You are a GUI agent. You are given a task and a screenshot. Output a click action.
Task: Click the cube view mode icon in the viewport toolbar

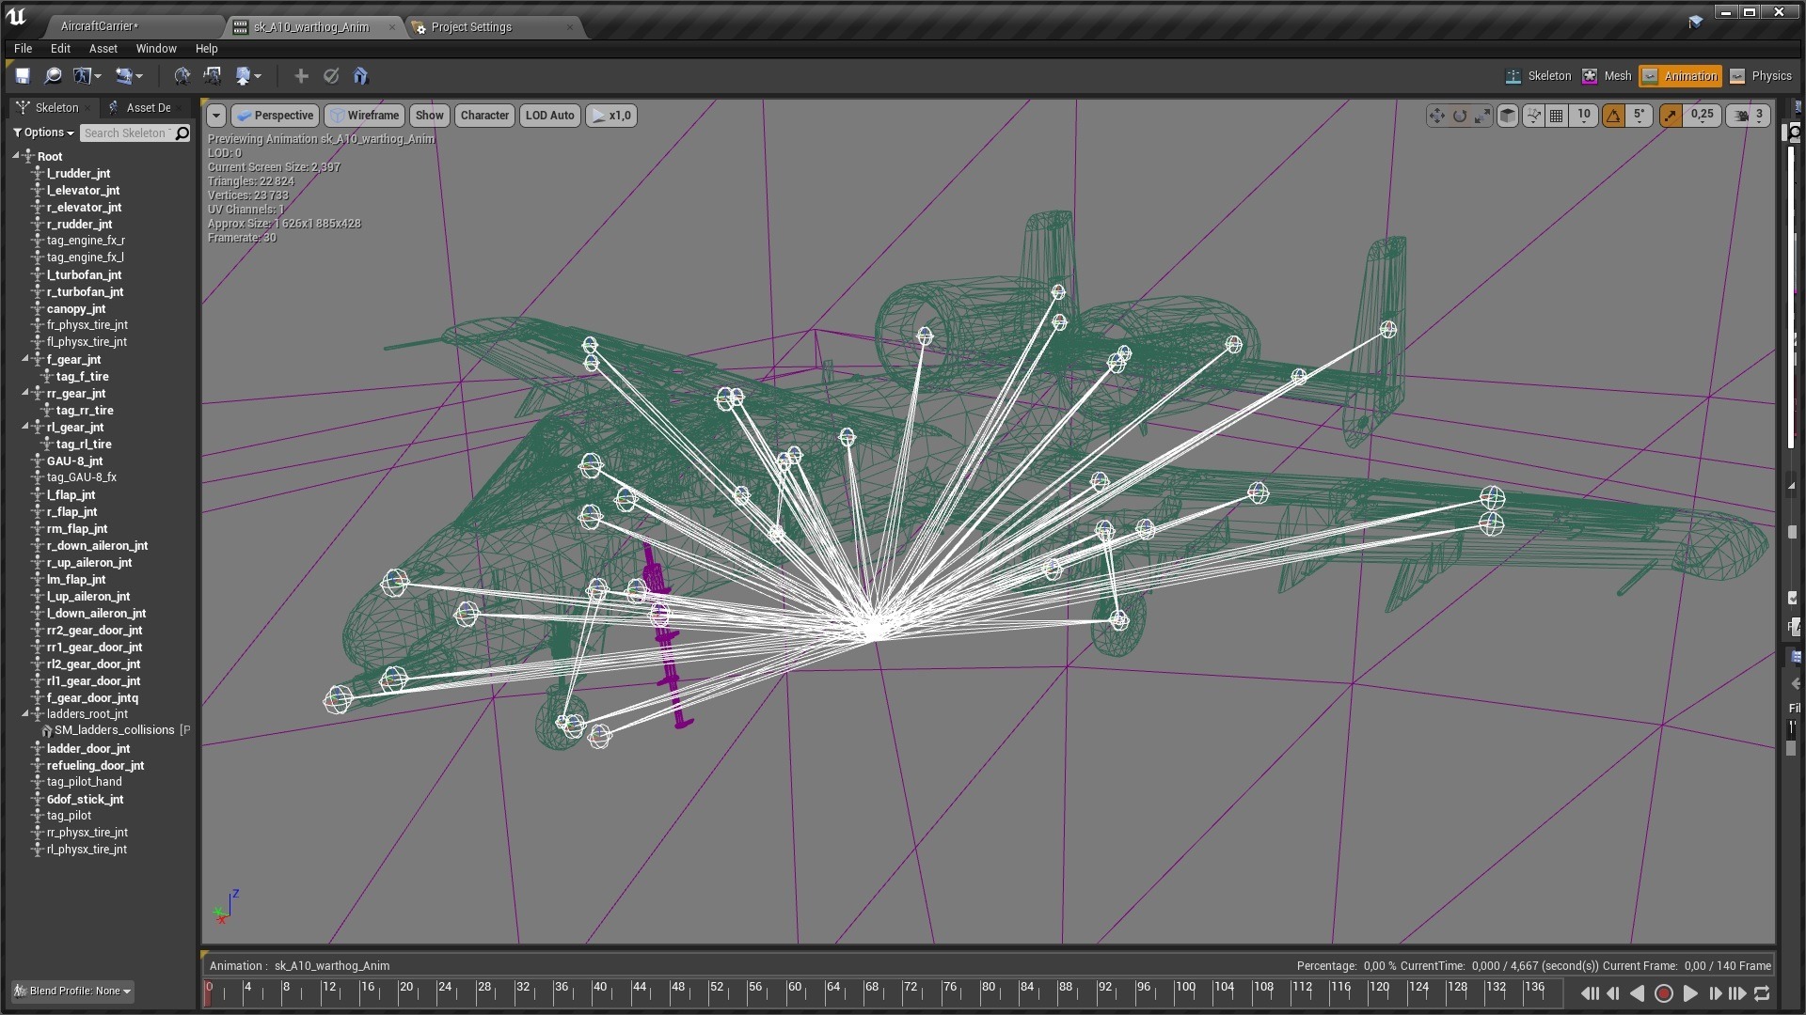1508,116
